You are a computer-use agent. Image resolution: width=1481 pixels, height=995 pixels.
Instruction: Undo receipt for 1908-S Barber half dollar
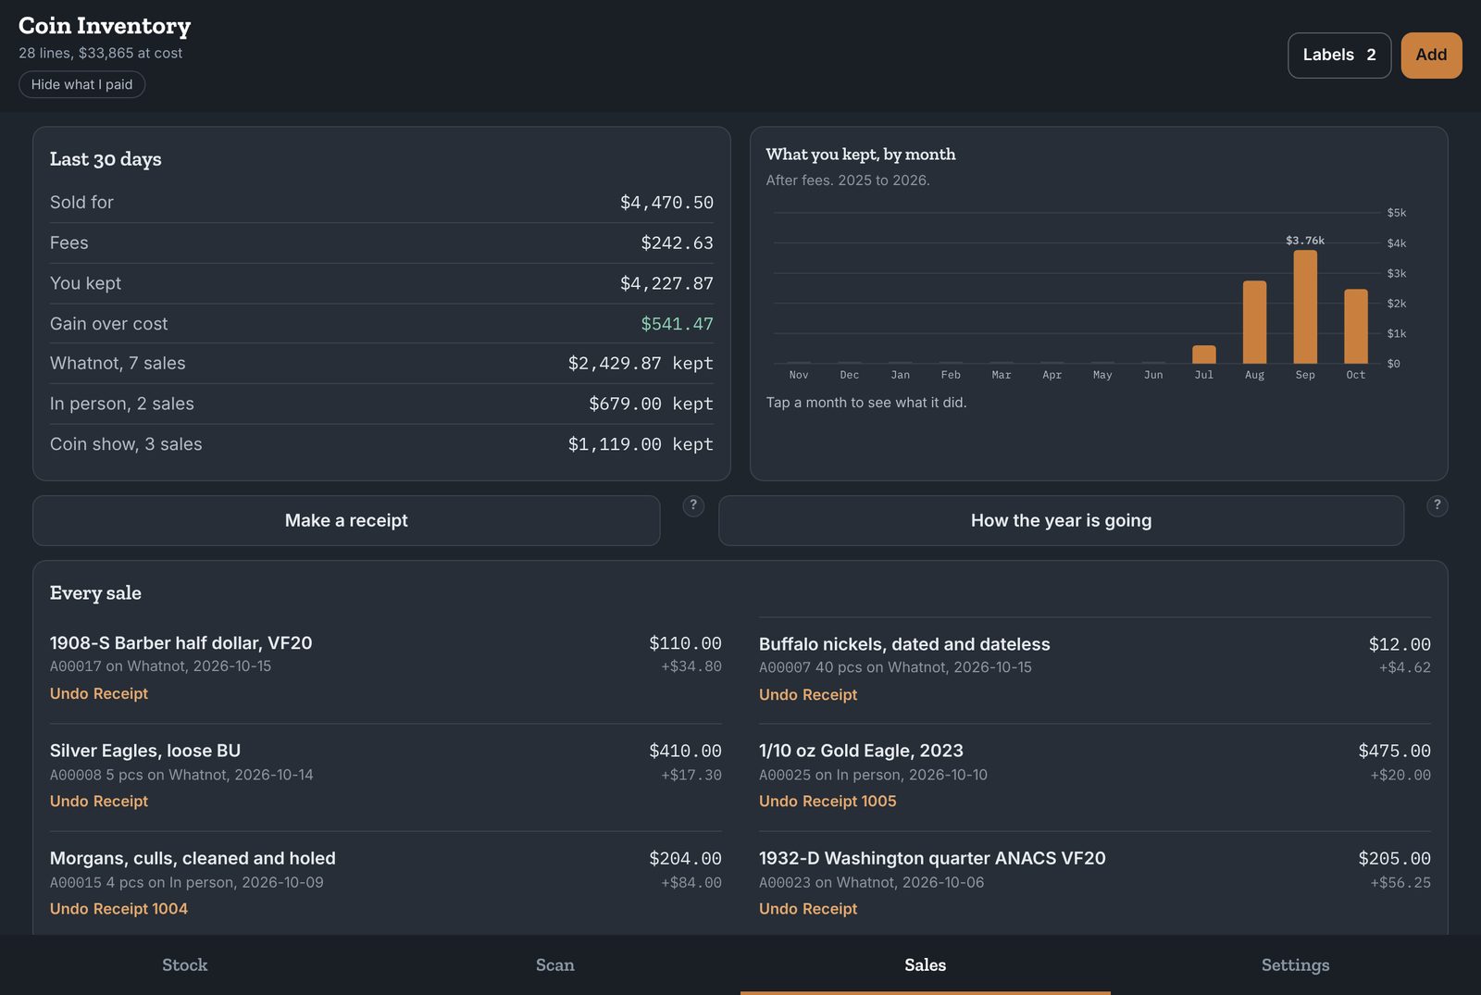click(99, 693)
